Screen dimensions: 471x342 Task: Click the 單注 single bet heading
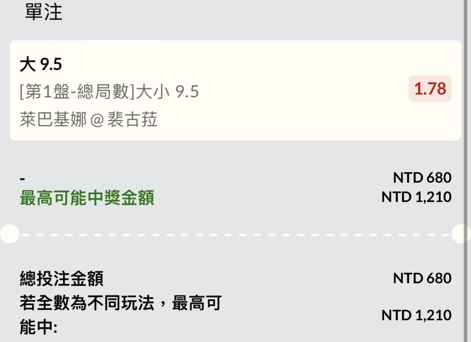point(44,12)
